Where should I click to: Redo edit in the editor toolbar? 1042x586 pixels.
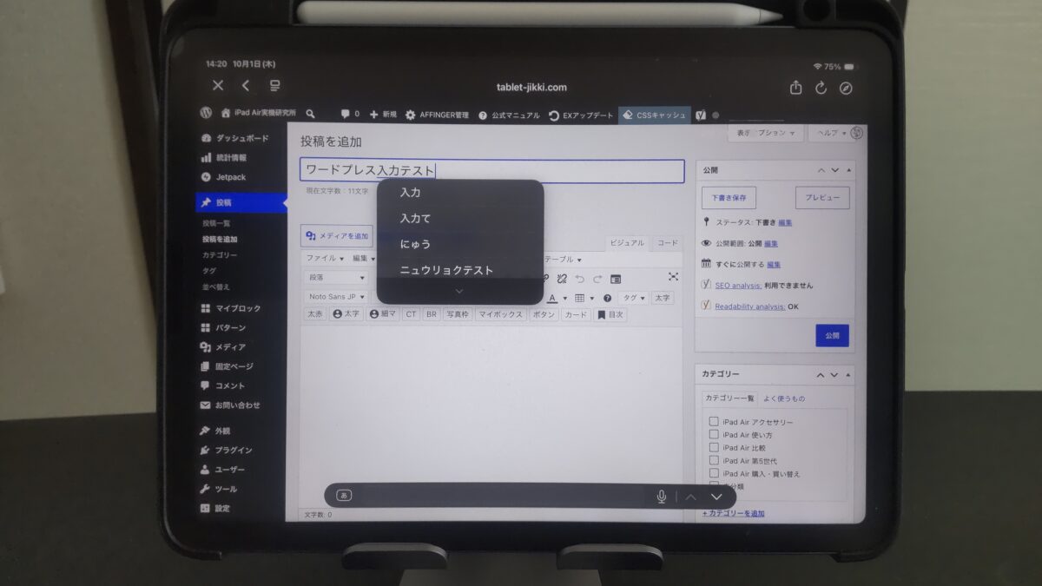click(597, 279)
